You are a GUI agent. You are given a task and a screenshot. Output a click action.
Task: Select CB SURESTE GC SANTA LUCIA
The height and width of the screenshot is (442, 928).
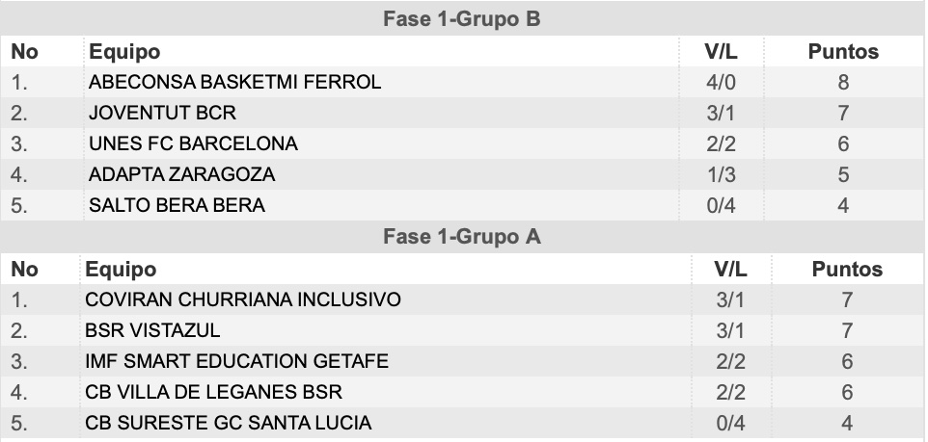[x=229, y=423]
